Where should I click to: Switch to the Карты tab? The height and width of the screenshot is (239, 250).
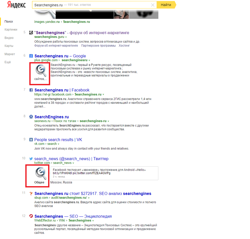pos(9,46)
